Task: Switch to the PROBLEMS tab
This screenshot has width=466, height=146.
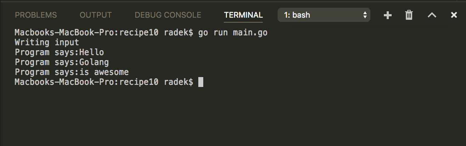Action: tap(36, 15)
